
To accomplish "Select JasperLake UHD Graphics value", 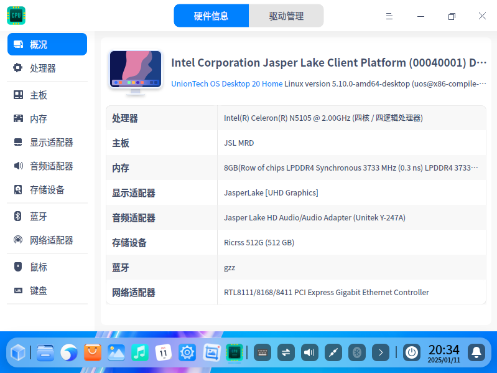I will point(271,193).
